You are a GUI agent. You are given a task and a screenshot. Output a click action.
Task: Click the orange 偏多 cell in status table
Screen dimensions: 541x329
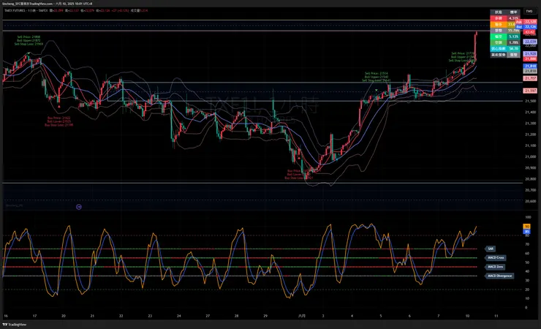coord(498,24)
